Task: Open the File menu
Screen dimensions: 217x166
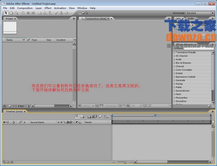Action: [5, 8]
